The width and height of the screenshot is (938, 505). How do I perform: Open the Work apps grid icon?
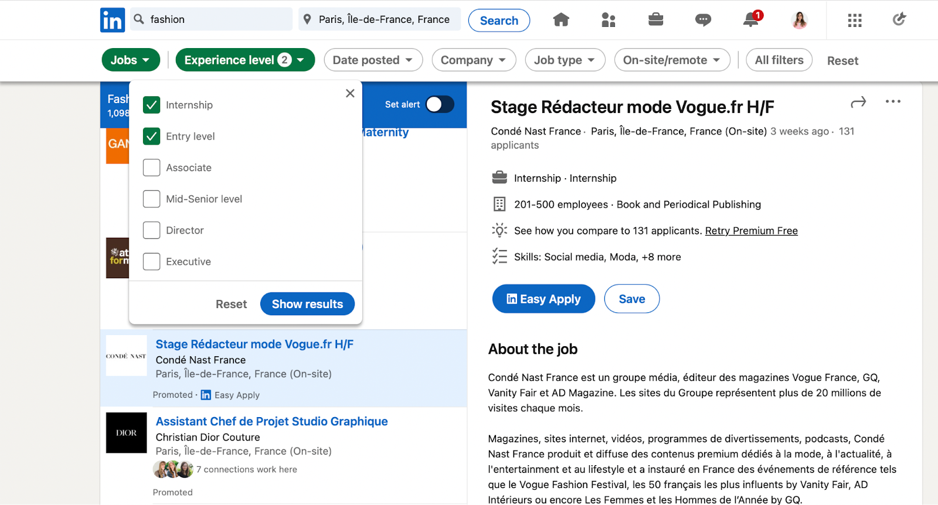855,21
